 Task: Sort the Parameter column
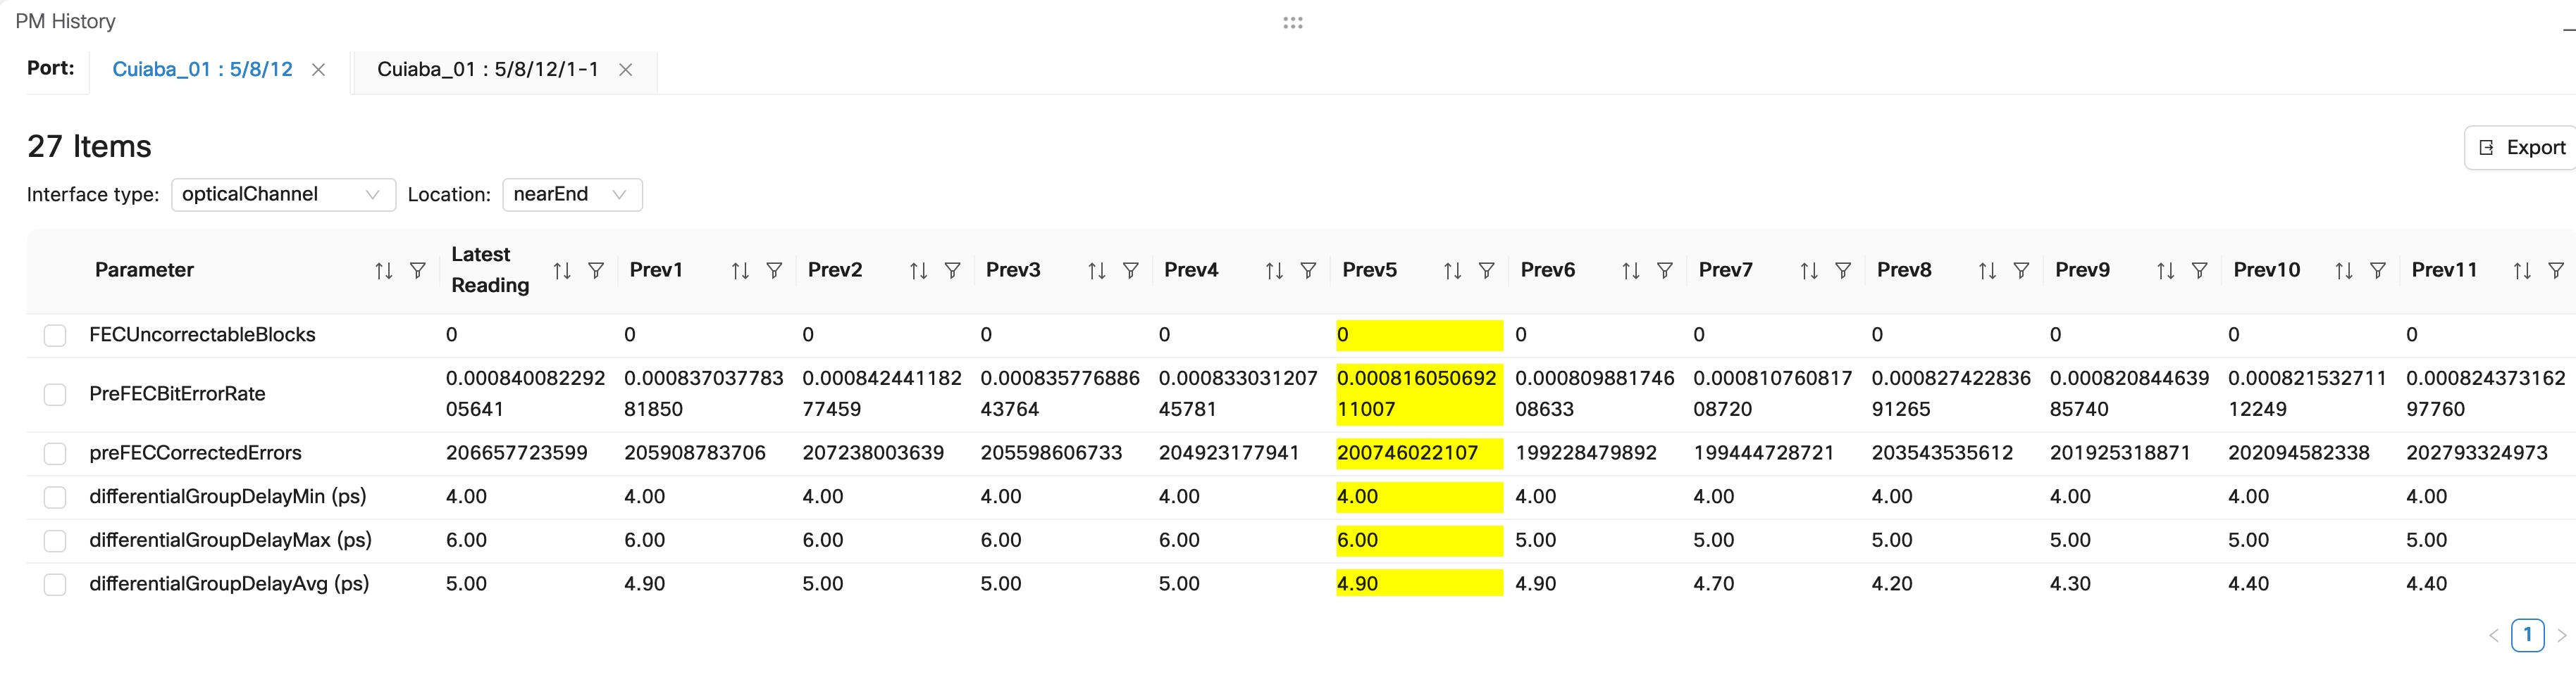pyautogui.click(x=383, y=270)
